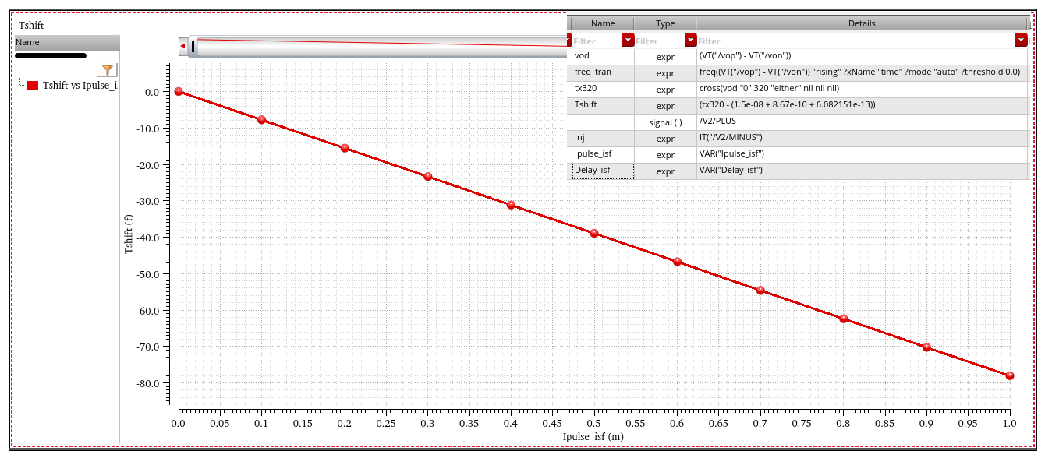Click the freq(...) expression details cell
Viewport: 1045px width, 458px height.
(862, 72)
